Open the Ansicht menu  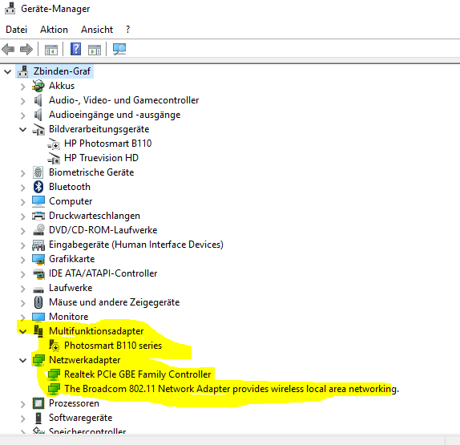(x=97, y=30)
